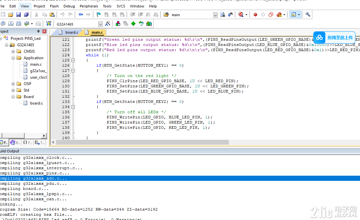The width and height of the screenshot is (360, 220).
Task: Switch to Books tab in project panel
Action: pyautogui.click(x=15, y=143)
